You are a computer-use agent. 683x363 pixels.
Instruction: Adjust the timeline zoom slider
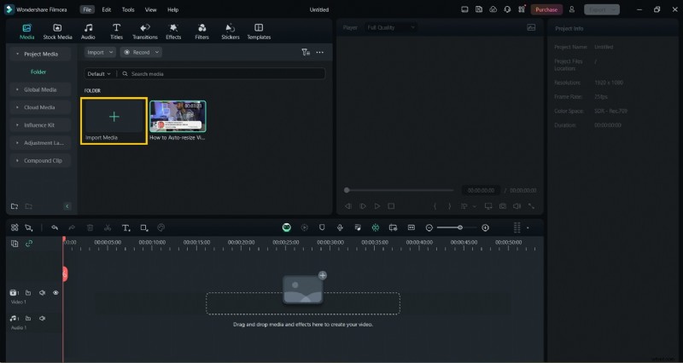pos(461,228)
